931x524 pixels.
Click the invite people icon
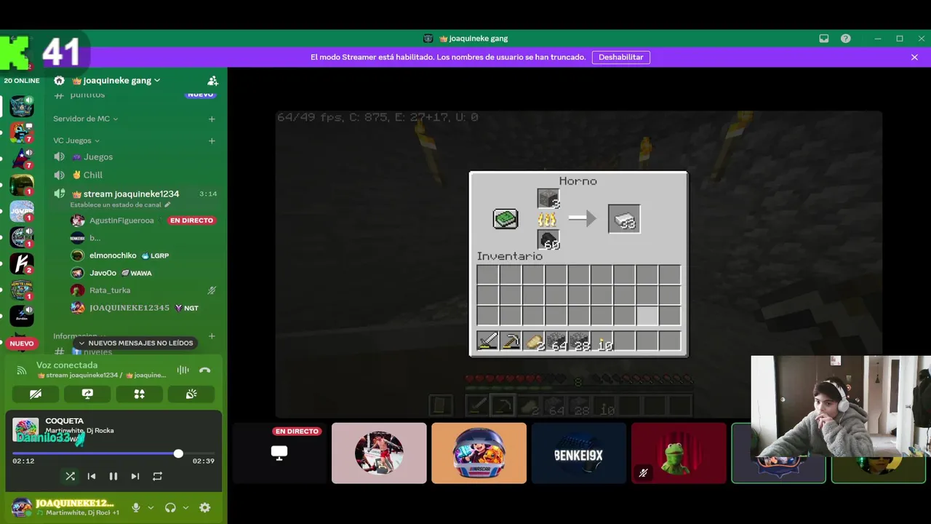coord(212,81)
